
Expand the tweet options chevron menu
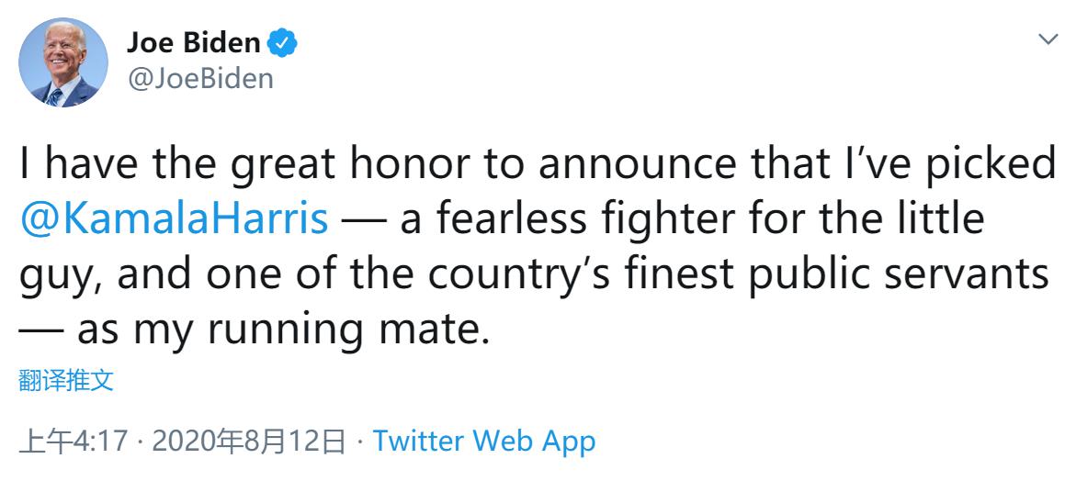[x=1048, y=39]
